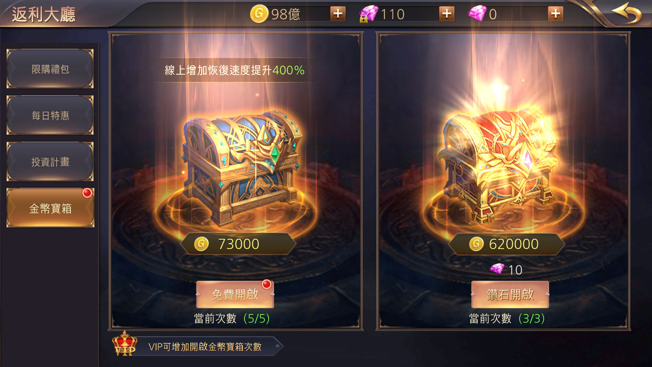The width and height of the screenshot is (652, 367).
Task: Click the 免費開啟 button
Action: coord(235,294)
